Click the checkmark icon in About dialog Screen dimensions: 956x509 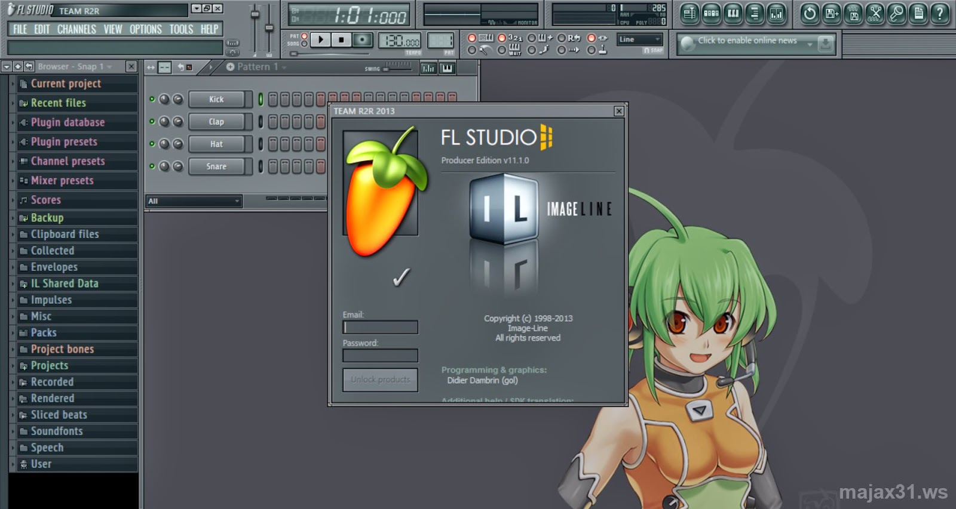pyautogui.click(x=401, y=277)
